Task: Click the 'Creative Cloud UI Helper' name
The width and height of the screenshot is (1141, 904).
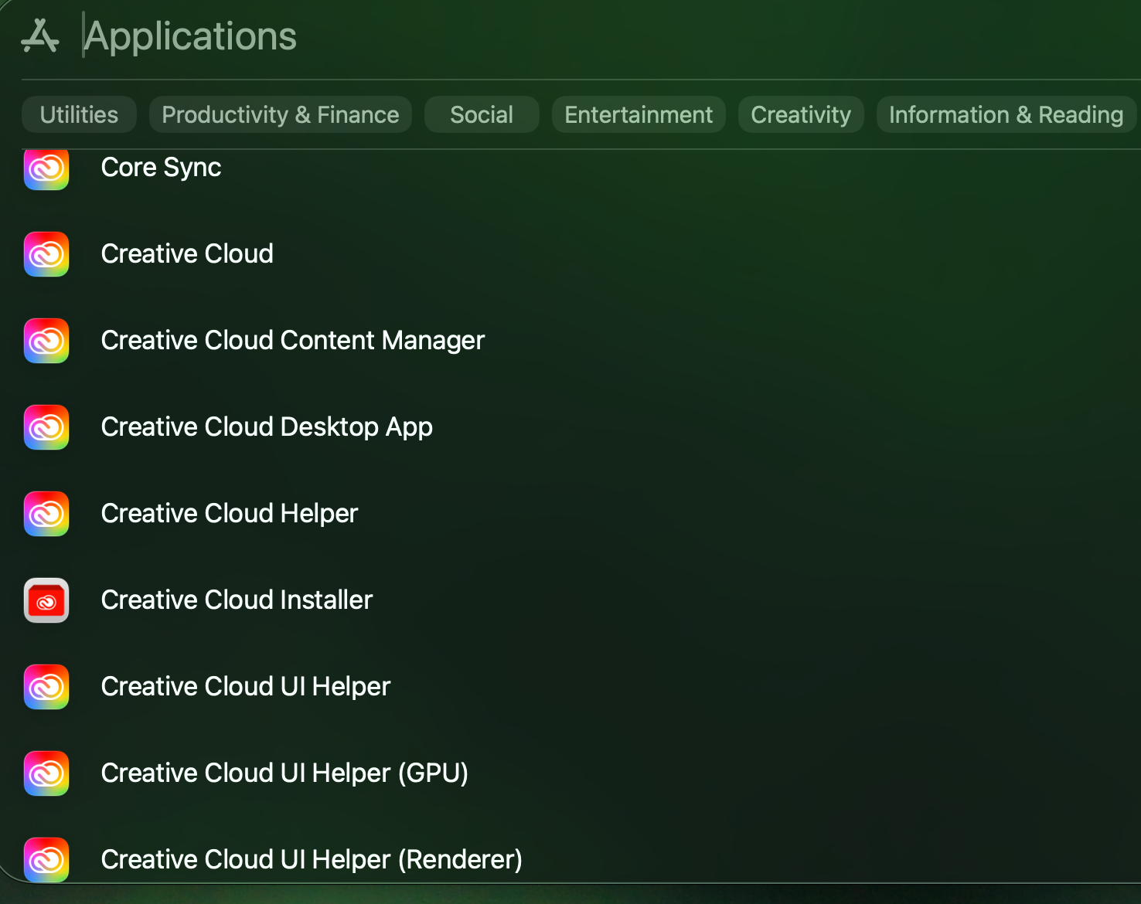Action: click(246, 687)
